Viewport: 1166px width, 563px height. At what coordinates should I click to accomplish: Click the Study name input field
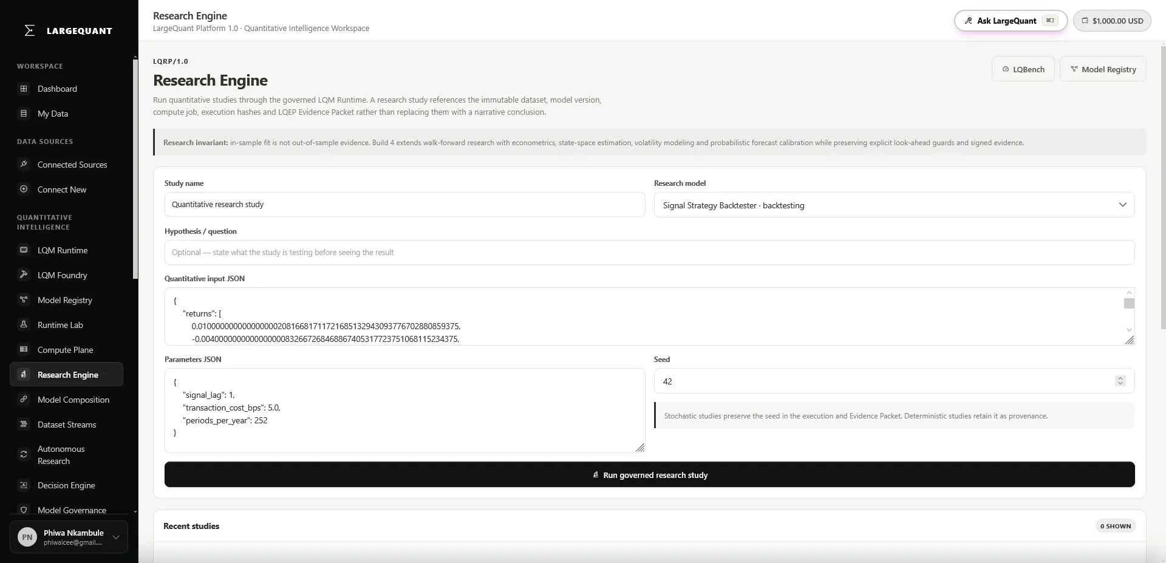click(404, 205)
